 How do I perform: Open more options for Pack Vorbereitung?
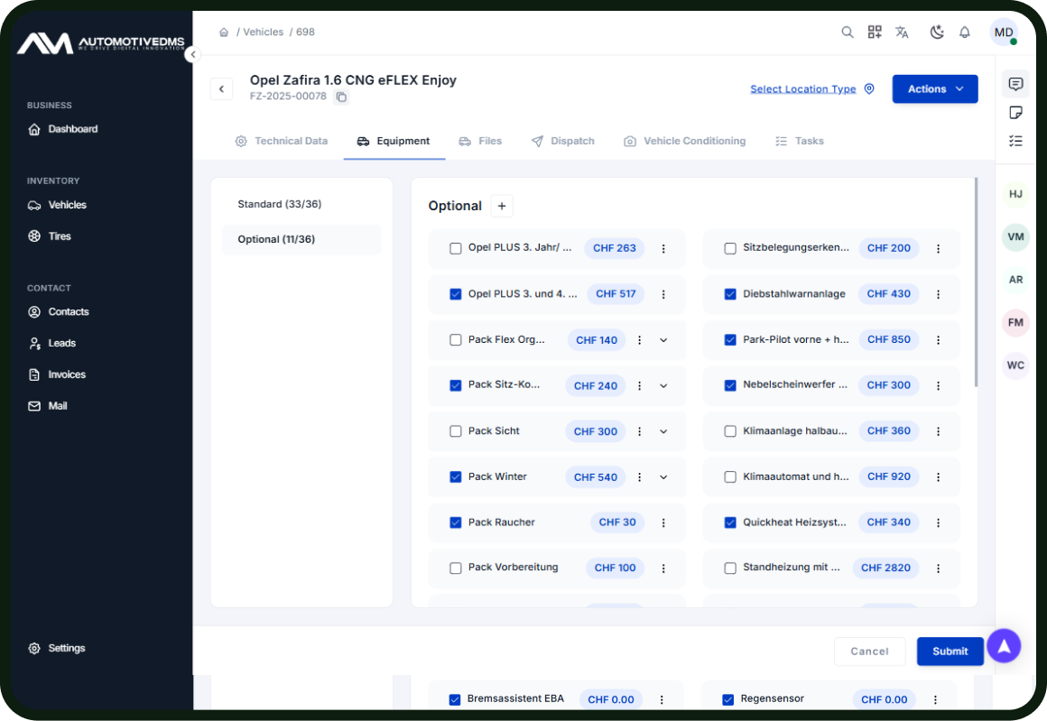click(x=663, y=568)
